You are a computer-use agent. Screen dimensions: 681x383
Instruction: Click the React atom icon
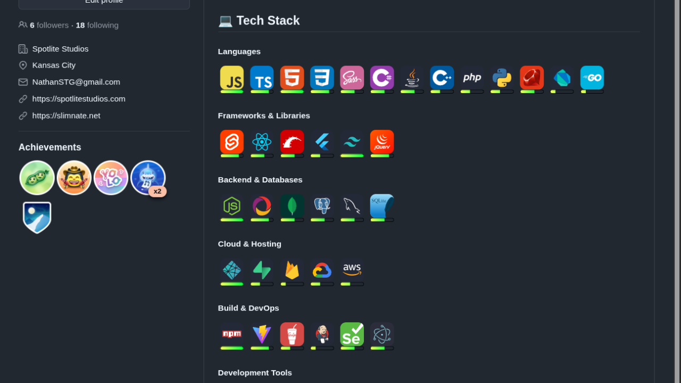tap(262, 142)
